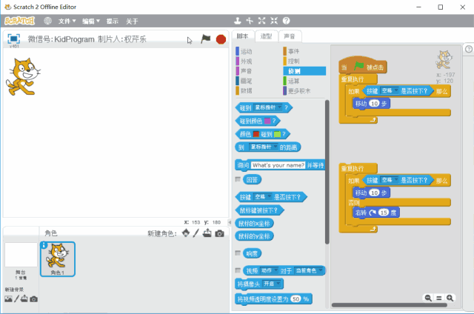Paint a new sprite with brush icon
This screenshot has width=474, height=314.
click(196, 234)
